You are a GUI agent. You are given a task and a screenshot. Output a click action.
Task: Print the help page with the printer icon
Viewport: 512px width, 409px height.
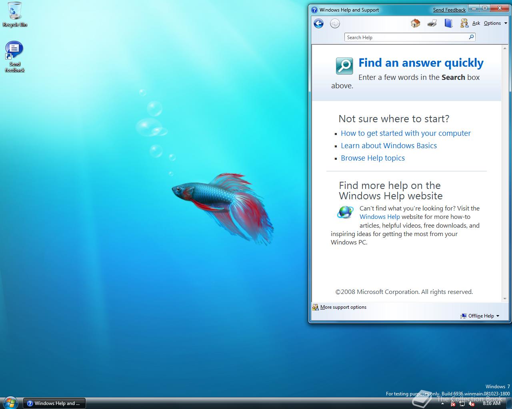pyautogui.click(x=432, y=23)
